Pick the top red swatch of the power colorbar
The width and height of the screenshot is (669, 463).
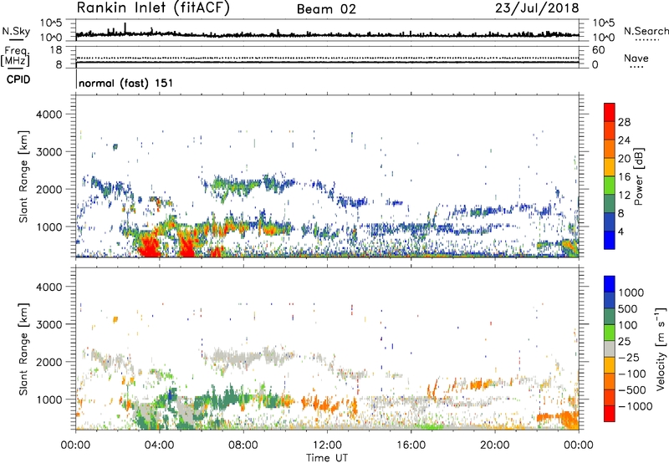610,113
